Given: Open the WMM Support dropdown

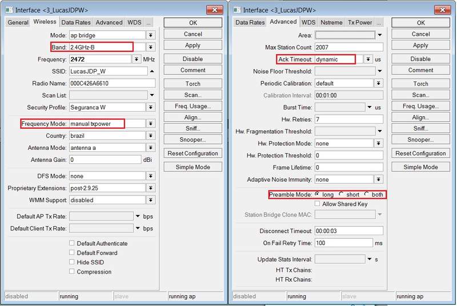Looking at the screenshot, I should 151,200.
